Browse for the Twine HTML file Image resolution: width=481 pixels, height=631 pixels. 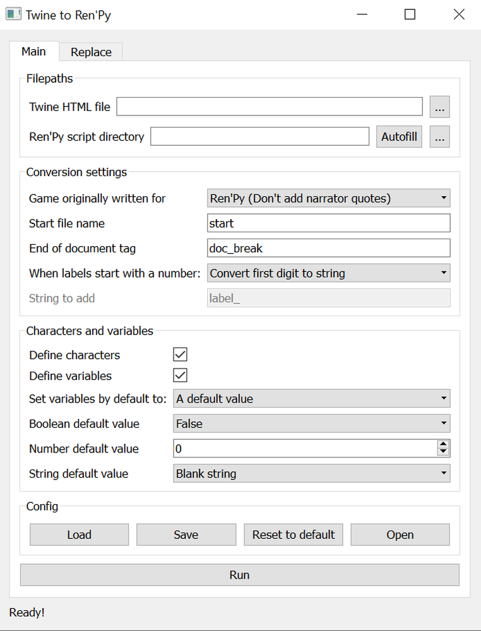coord(439,107)
